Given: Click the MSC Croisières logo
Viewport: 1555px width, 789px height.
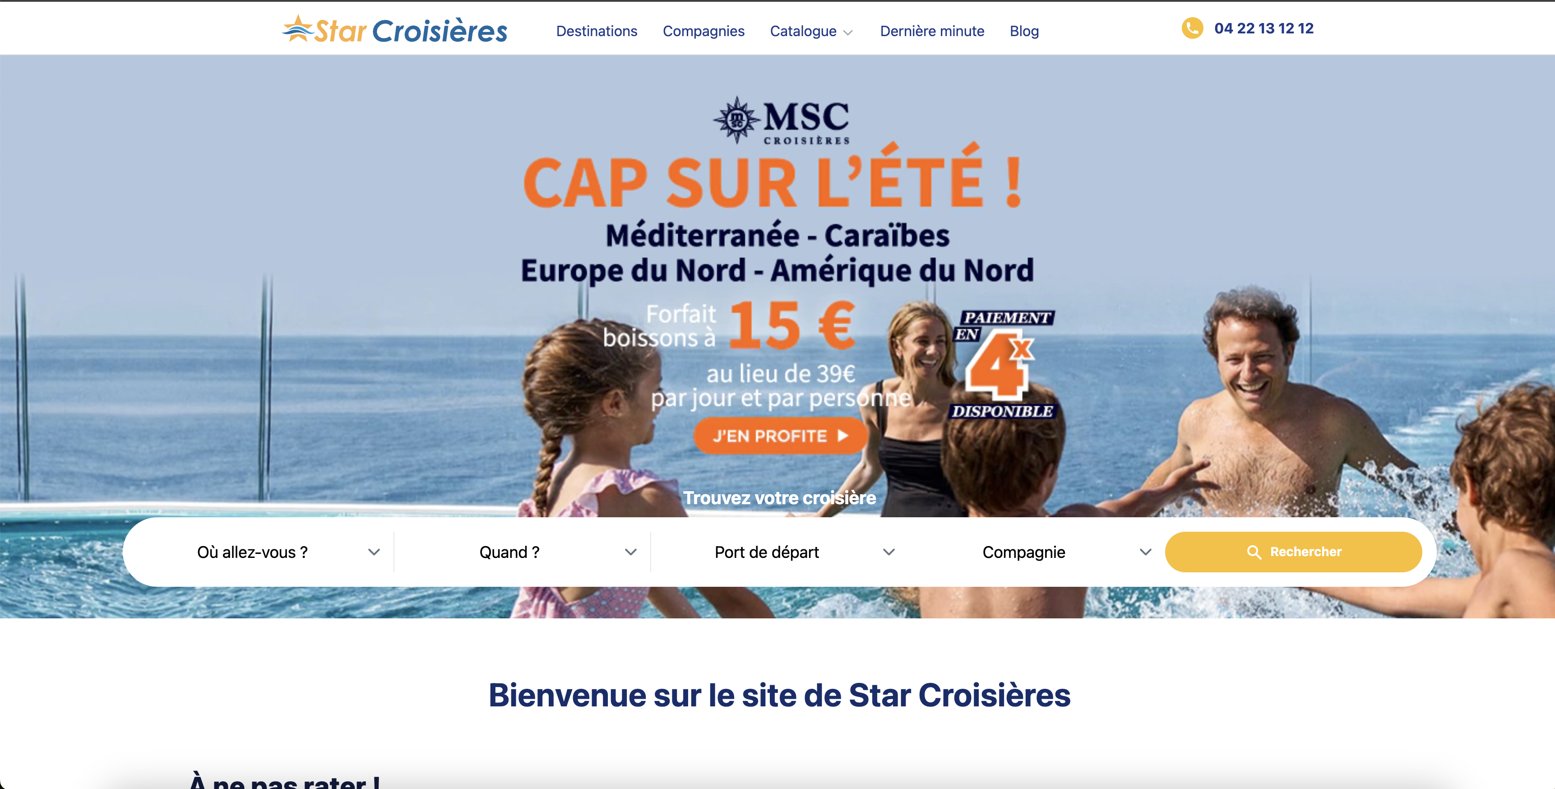Looking at the screenshot, I should click(781, 121).
